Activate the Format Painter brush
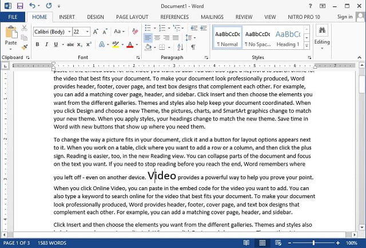The image size is (366, 248). (x=24, y=47)
